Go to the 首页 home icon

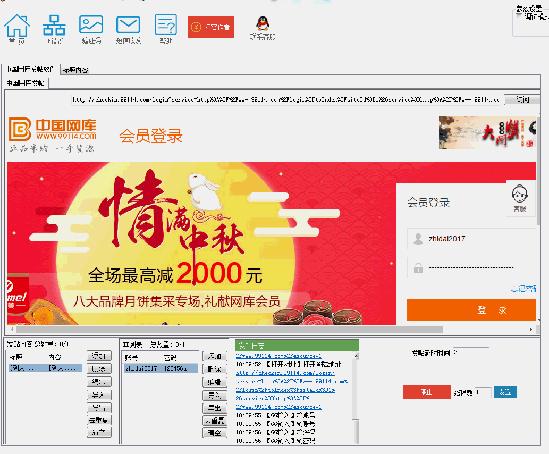click(x=17, y=29)
